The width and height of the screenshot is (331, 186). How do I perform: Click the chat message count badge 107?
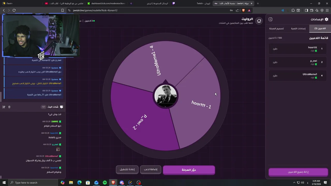pos(43,107)
